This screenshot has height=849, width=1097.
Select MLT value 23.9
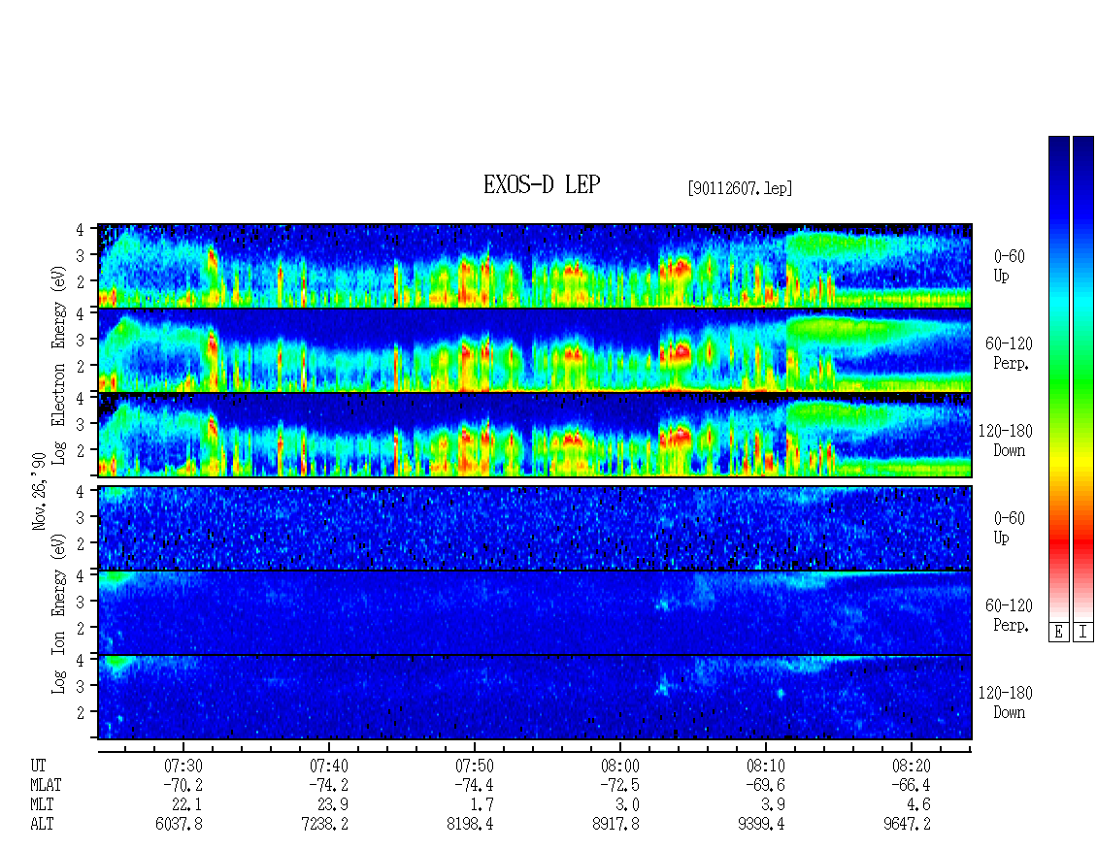333,805
